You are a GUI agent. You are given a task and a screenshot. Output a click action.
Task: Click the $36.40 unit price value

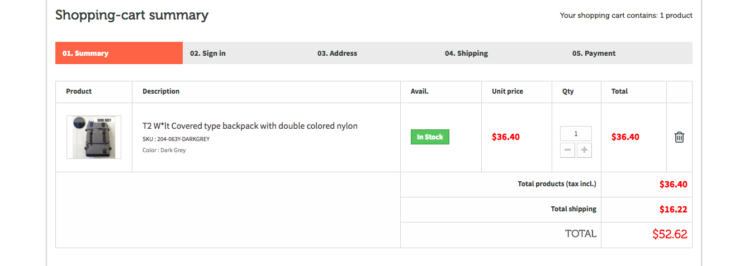click(x=506, y=137)
